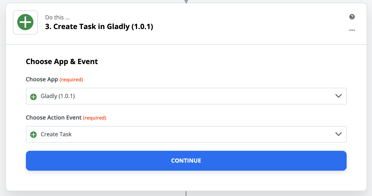Screen dimensions: 372x196
Task: Open the help question mark icon
Action: click(x=352, y=17)
